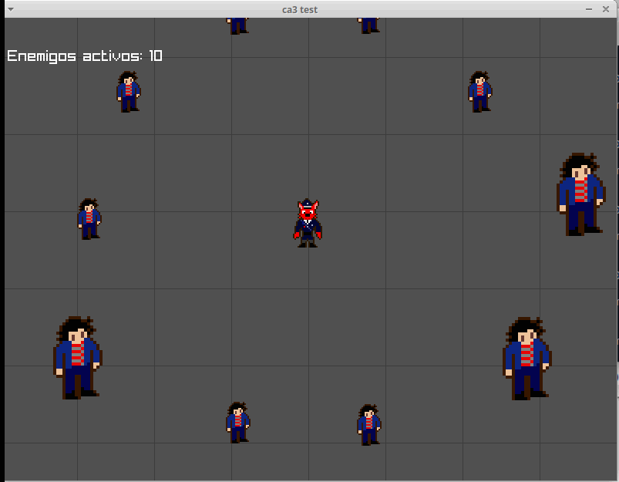
Task: Click the large enemy at right edge
Action: pos(580,194)
